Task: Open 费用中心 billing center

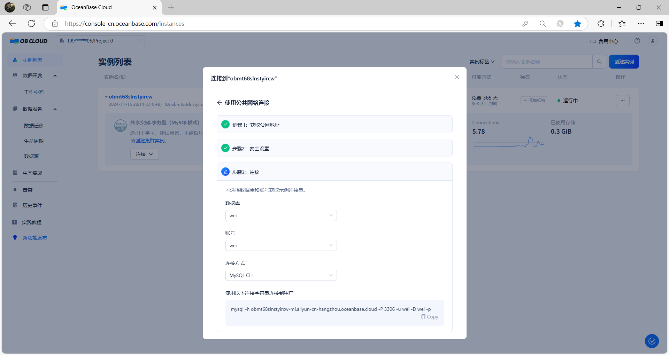Action: [x=605, y=41]
